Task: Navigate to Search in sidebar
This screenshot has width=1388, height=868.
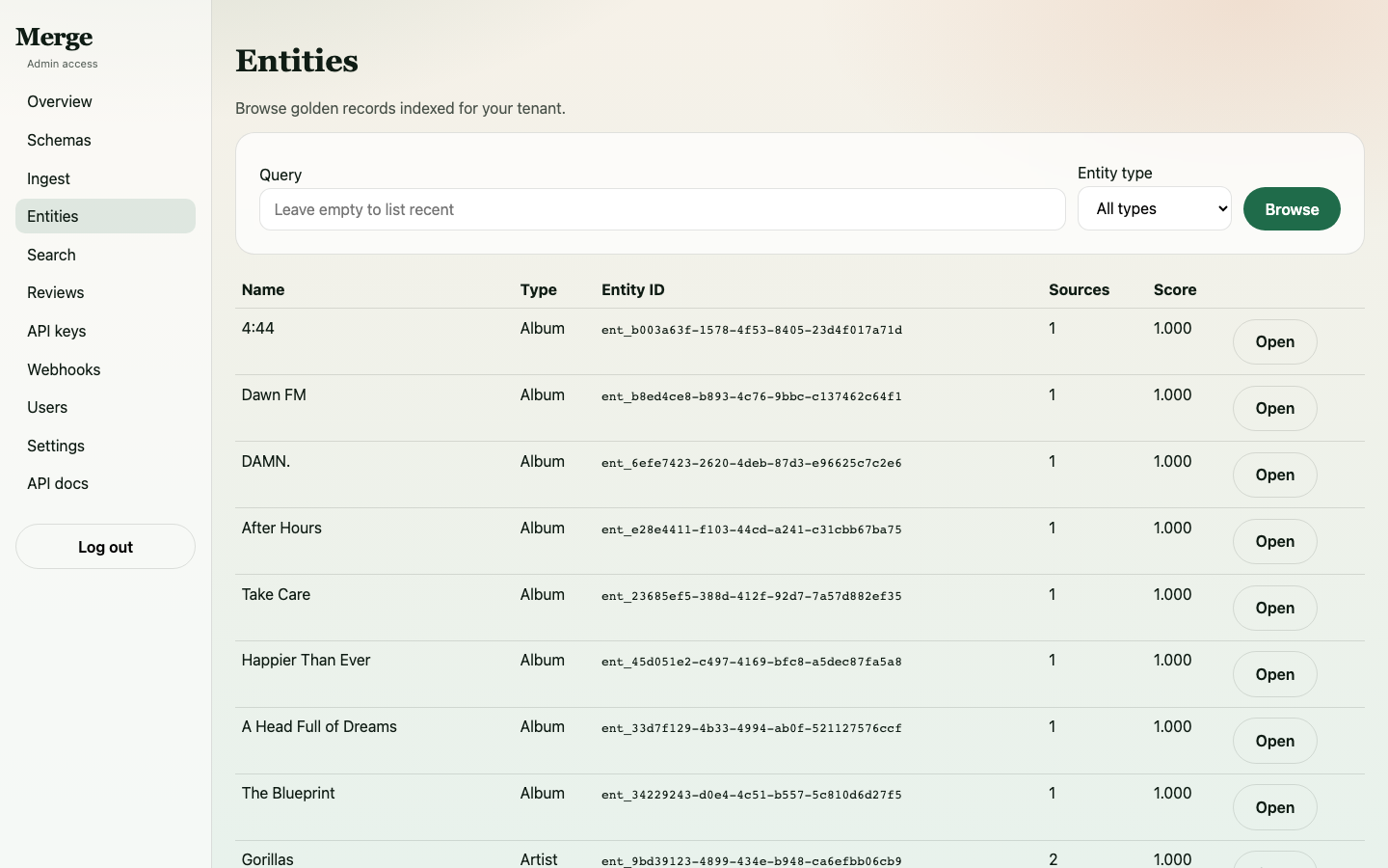Action: pyautogui.click(x=105, y=255)
